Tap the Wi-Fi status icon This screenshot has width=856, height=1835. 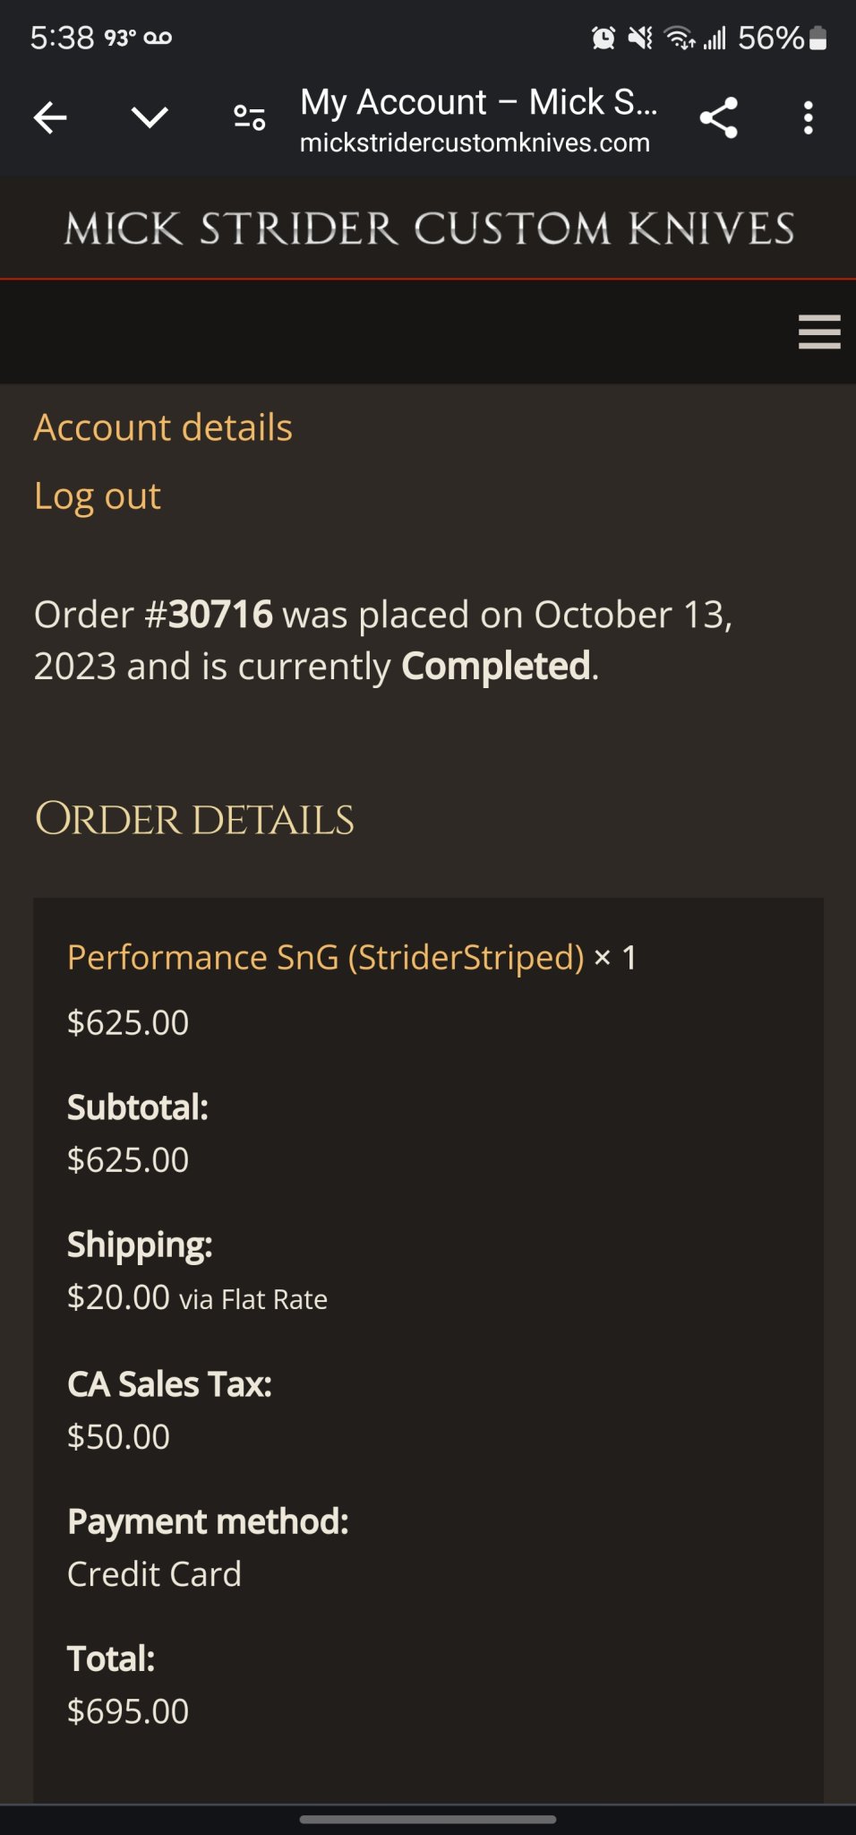[x=679, y=38]
